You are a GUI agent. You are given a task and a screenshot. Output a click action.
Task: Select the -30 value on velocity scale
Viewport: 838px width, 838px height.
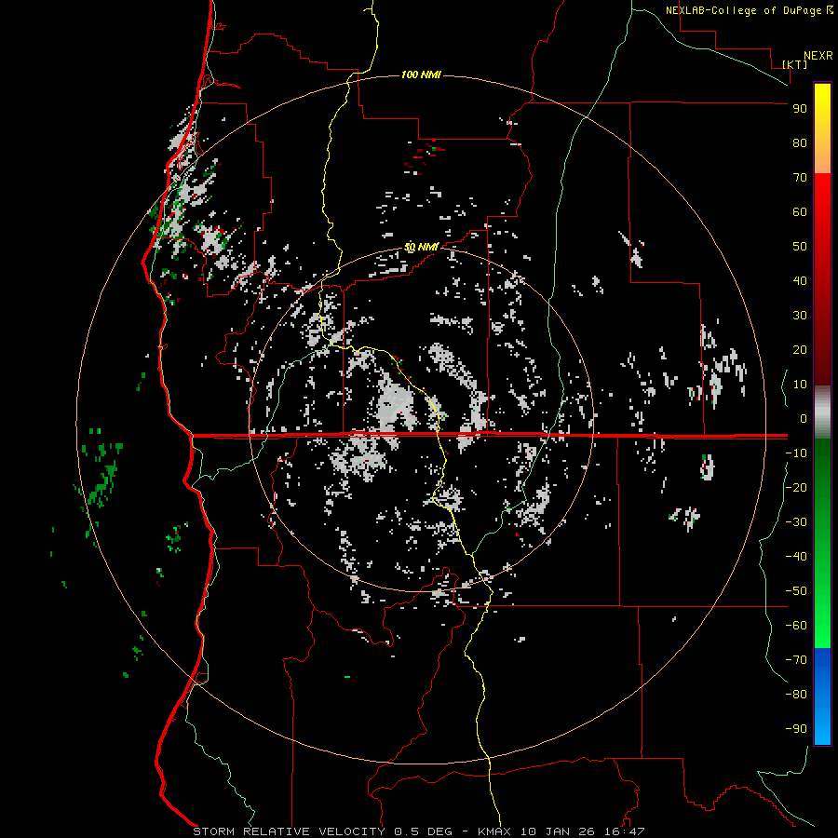pos(796,522)
